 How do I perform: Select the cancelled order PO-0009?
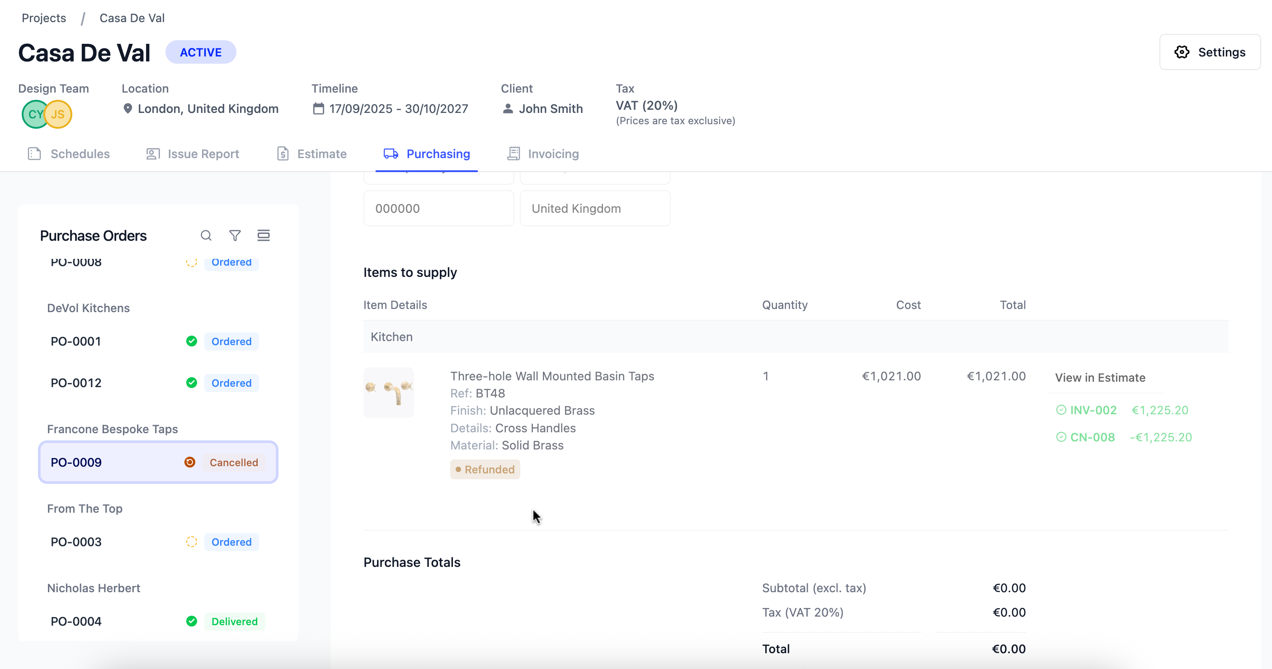(x=158, y=462)
